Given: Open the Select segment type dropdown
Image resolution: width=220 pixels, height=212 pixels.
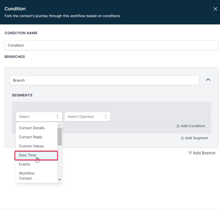Looking at the screenshot, I should click(x=39, y=117).
